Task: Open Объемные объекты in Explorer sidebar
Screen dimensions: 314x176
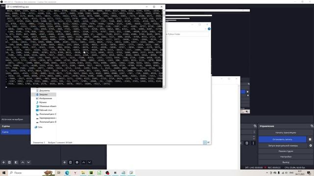Action: 46,106
